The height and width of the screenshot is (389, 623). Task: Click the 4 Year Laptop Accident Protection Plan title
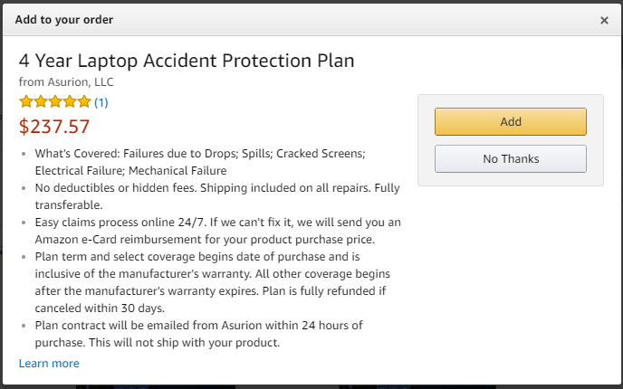(x=187, y=61)
